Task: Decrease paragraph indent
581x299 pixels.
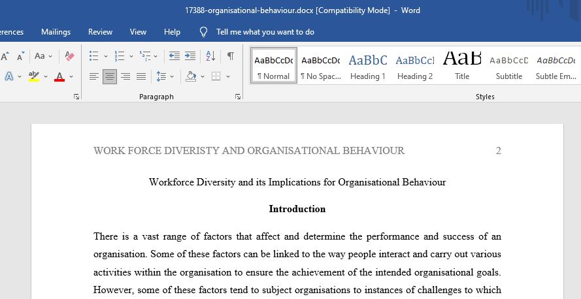Action: pyautogui.click(x=174, y=56)
